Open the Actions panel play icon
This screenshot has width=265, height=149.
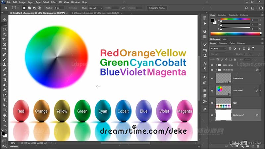pos(205,24)
